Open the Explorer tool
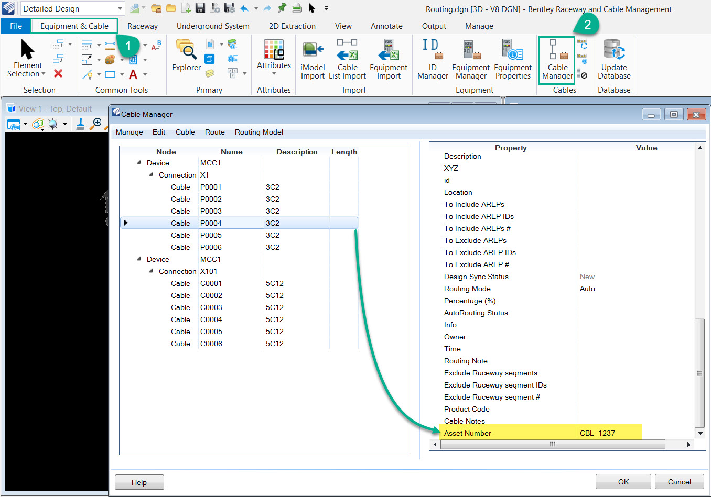The height and width of the screenshot is (497, 711). (x=186, y=56)
